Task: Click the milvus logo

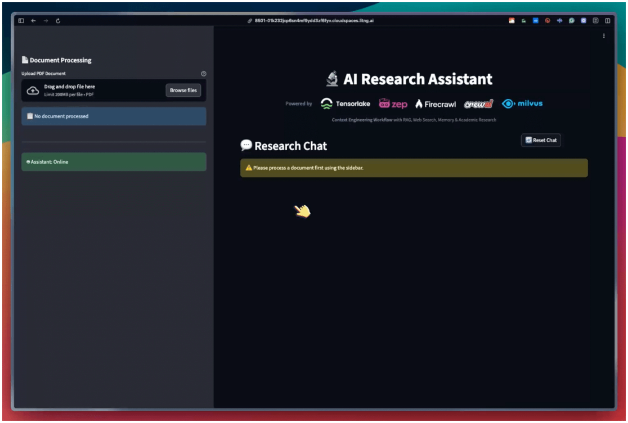Action: (522, 103)
